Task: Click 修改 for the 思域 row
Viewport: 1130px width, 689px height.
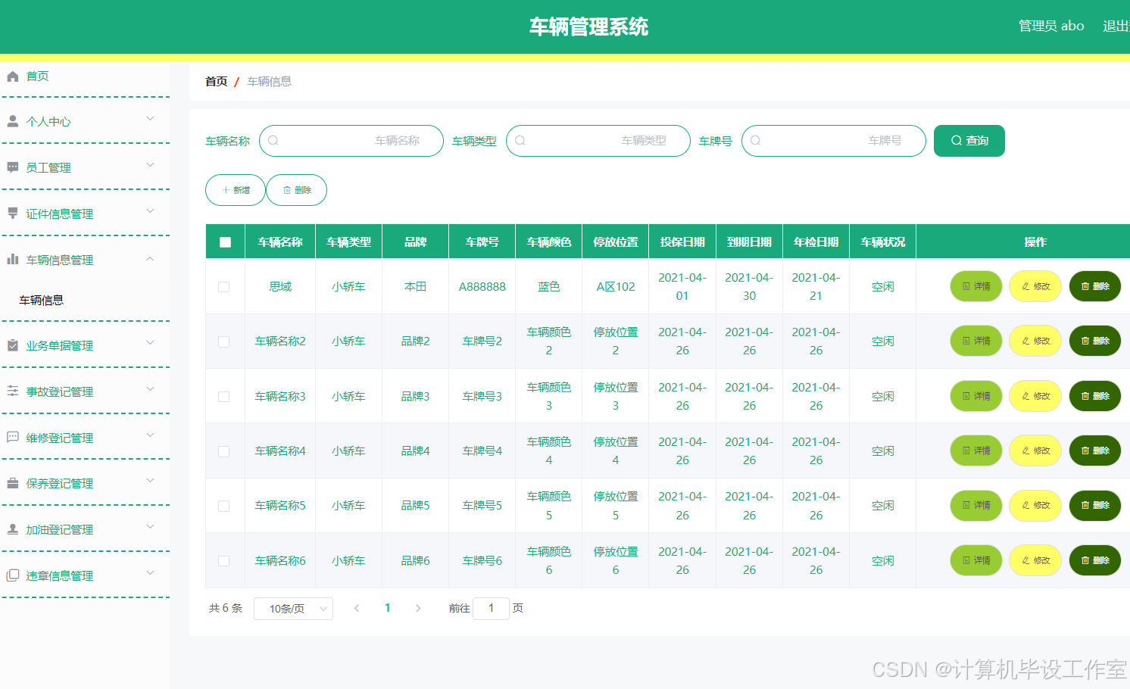Action: pyautogui.click(x=1035, y=286)
